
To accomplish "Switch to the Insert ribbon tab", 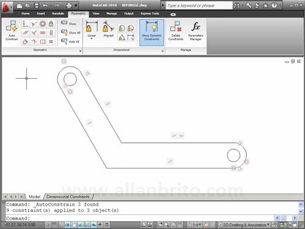I will pos(41,13).
